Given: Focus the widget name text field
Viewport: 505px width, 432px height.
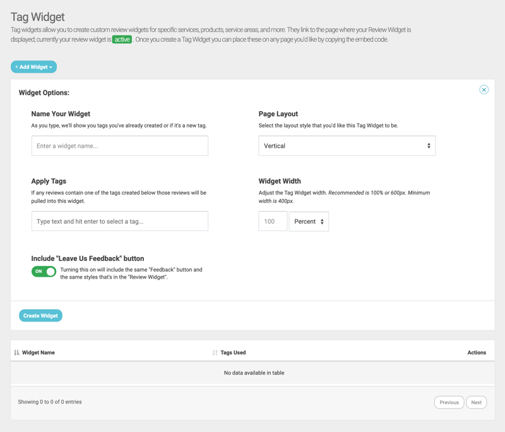Looking at the screenshot, I should coord(119,146).
